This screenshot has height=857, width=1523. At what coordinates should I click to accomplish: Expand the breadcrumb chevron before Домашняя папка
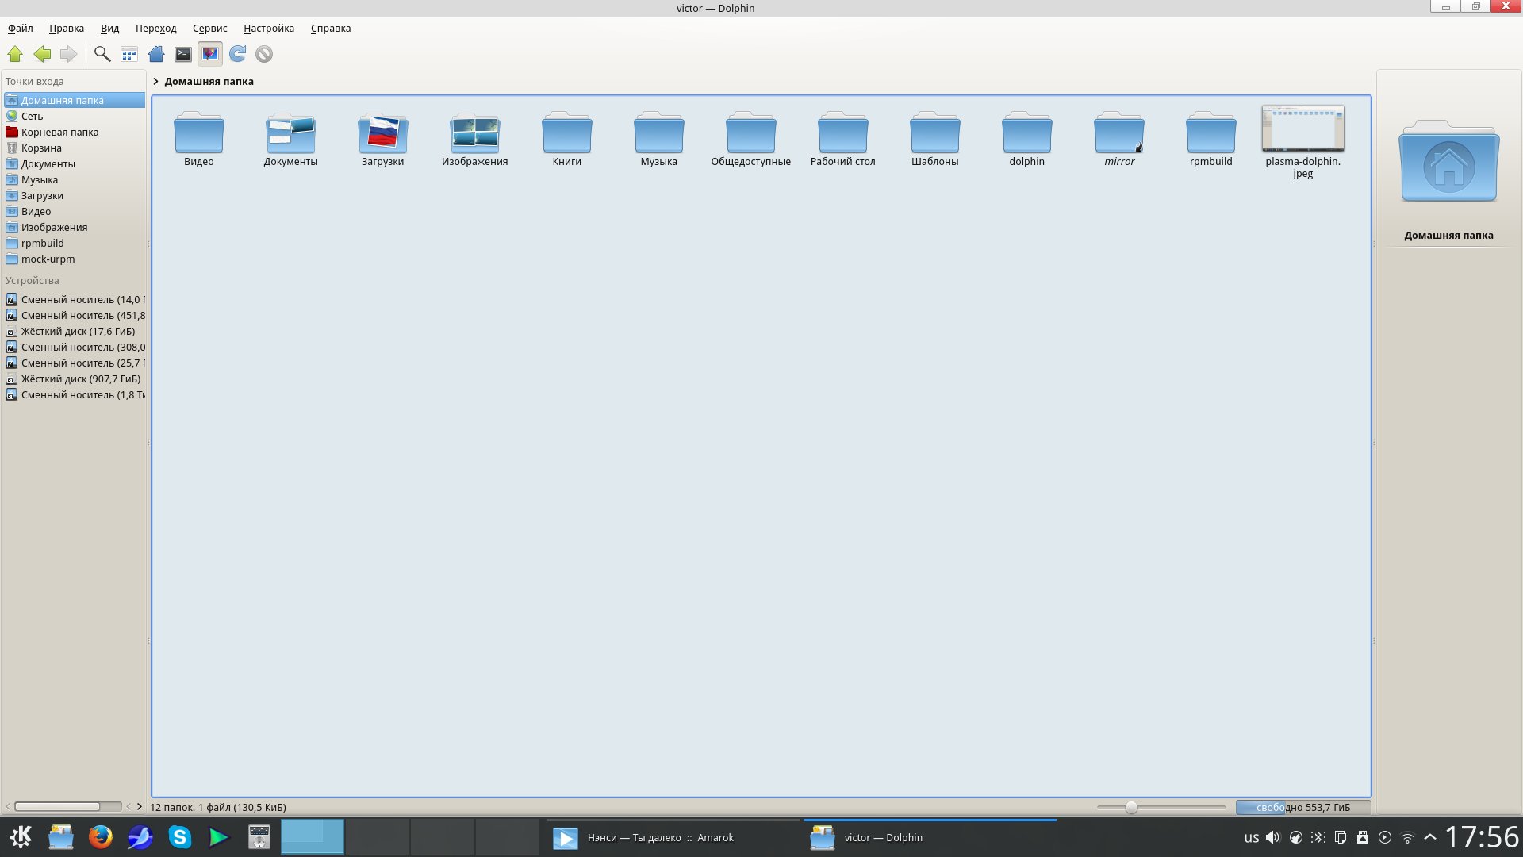pos(156,82)
